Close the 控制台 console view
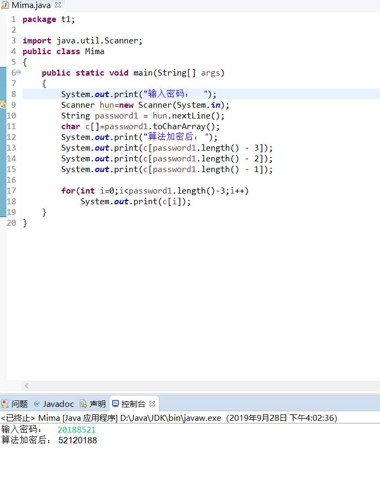The width and height of the screenshot is (380, 483). [152, 404]
